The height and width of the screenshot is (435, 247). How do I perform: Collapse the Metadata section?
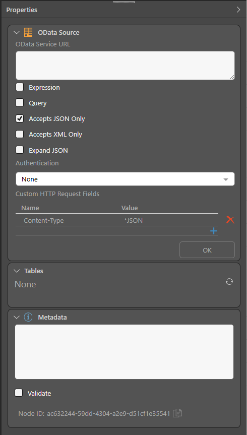click(17, 317)
